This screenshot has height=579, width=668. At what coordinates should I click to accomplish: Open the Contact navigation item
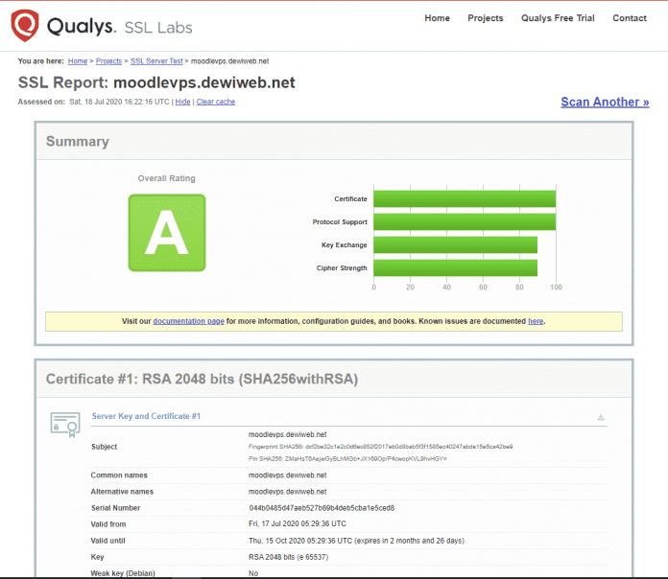pyautogui.click(x=630, y=18)
